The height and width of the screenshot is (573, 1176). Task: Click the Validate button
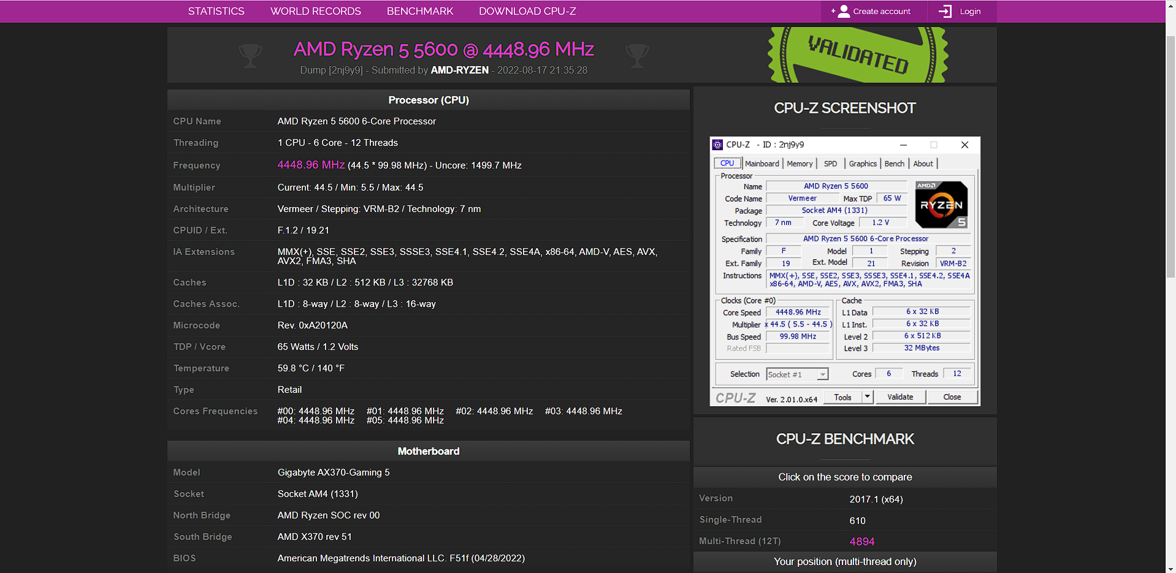(900, 397)
